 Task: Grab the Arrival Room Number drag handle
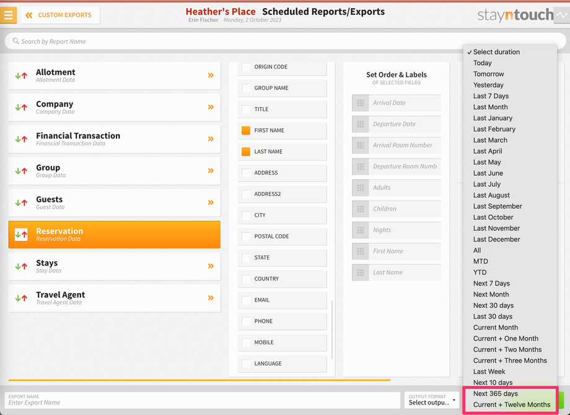coord(360,146)
